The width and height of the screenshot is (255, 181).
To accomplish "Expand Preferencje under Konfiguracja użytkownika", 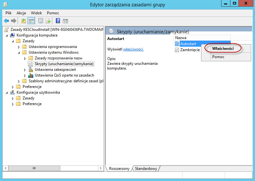I will [13, 104].
